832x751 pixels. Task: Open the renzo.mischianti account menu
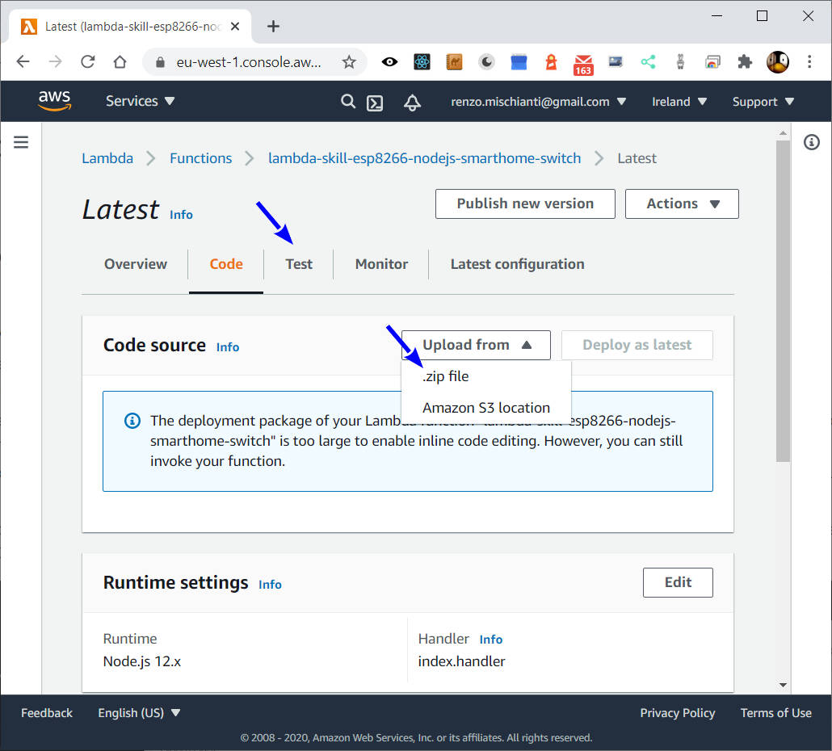pos(539,102)
